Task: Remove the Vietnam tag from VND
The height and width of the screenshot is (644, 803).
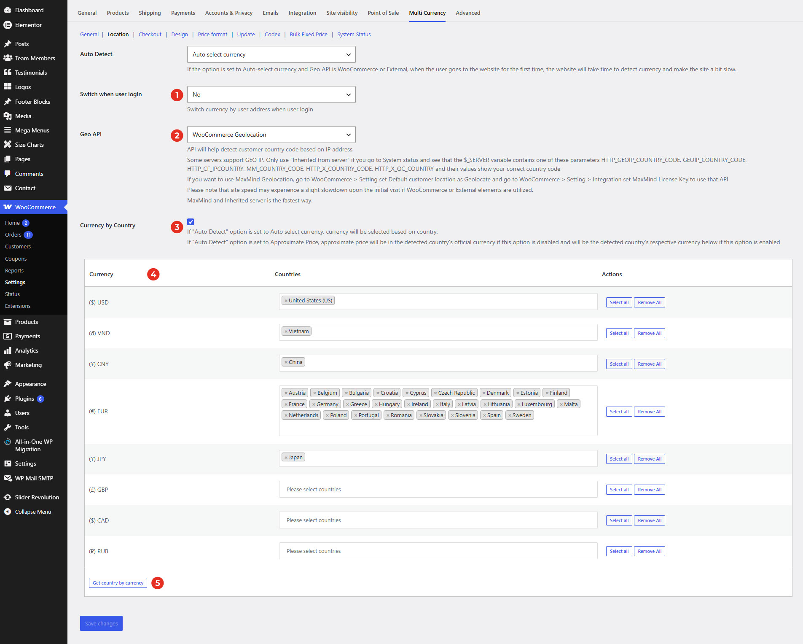Action: (x=286, y=331)
